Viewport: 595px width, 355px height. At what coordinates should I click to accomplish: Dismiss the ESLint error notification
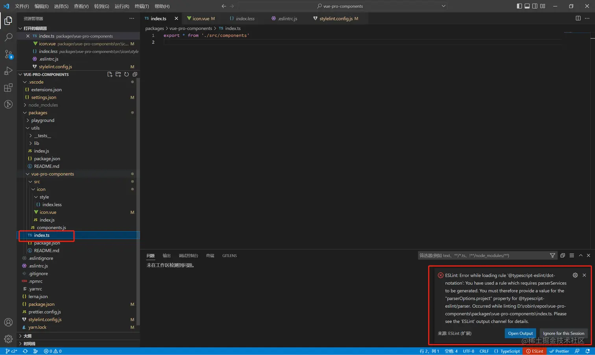pos(584,275)
